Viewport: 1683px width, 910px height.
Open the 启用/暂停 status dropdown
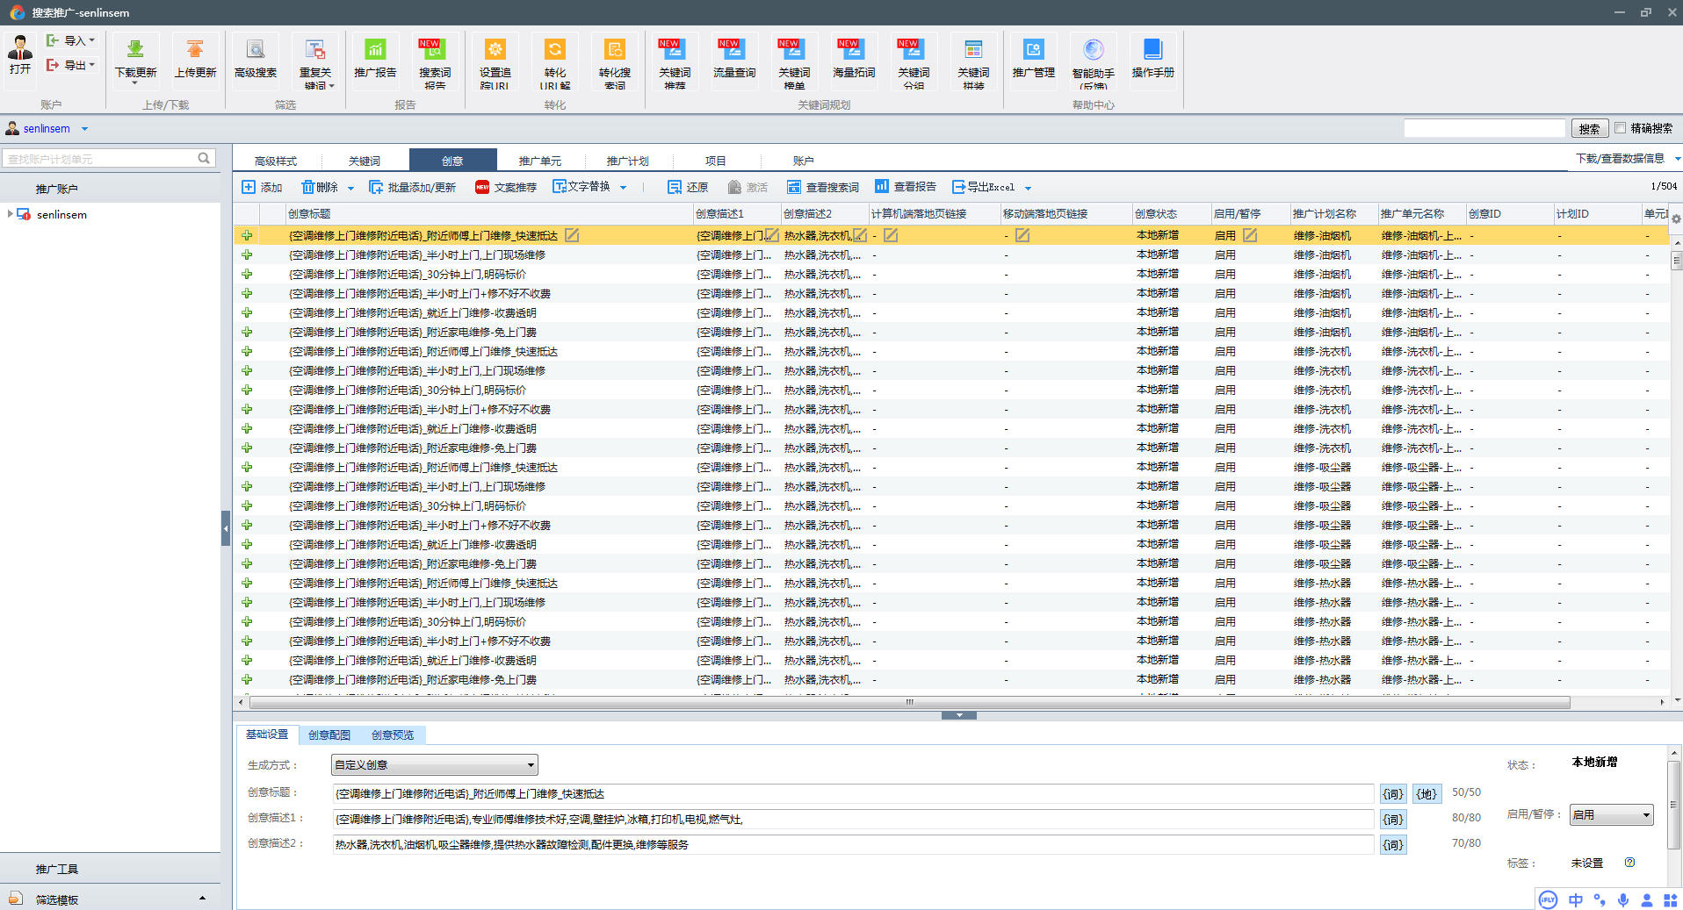(x=1611, y=815)
